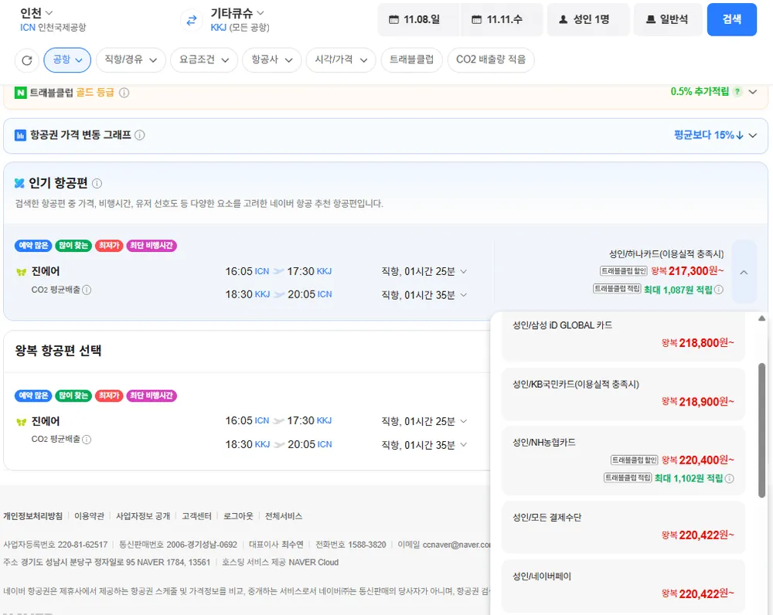The height and width of the screenshot is (615, 773).
Task: Open info icon beside 트래블클럽 골드 등급
Action: click(x=124, y=93)
